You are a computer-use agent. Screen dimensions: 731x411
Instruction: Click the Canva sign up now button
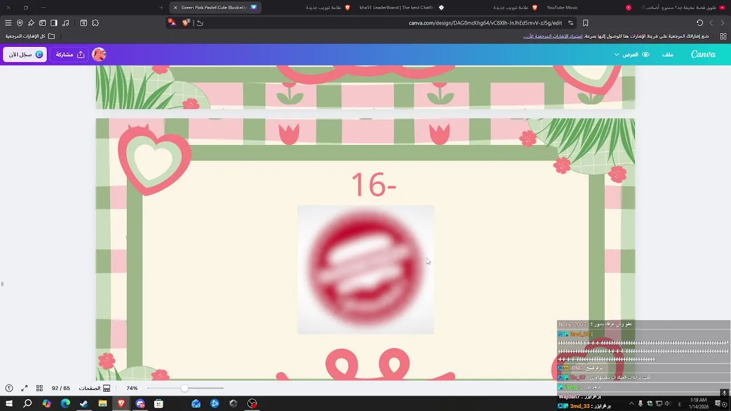25,54
